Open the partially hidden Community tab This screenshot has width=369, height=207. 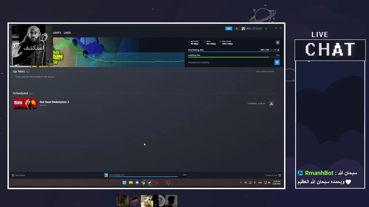click(x=57, y=33)
